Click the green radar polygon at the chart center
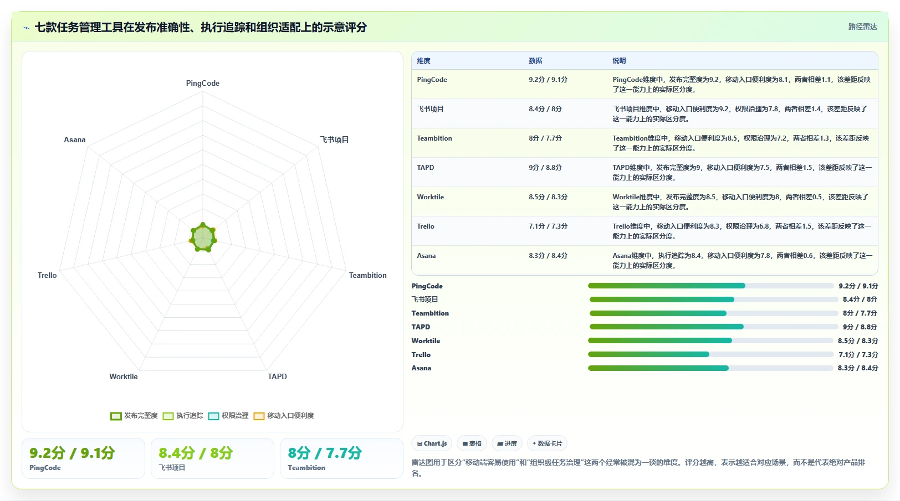This screenshot has height=501, width=900. click(x=203, y=238)
